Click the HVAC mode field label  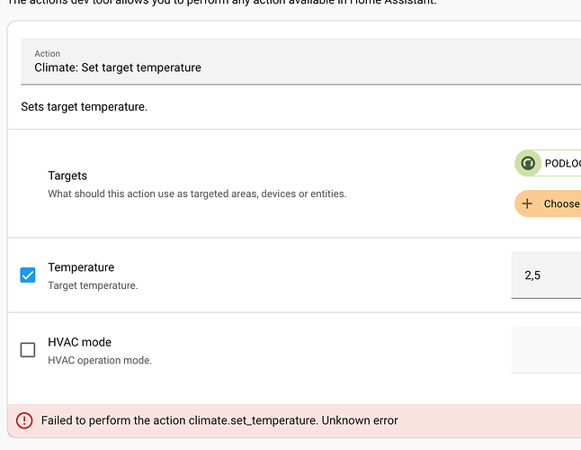coord(79,342)
